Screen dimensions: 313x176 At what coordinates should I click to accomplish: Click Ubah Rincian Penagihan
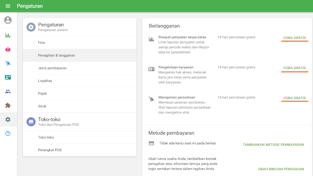tap(281, 169)
